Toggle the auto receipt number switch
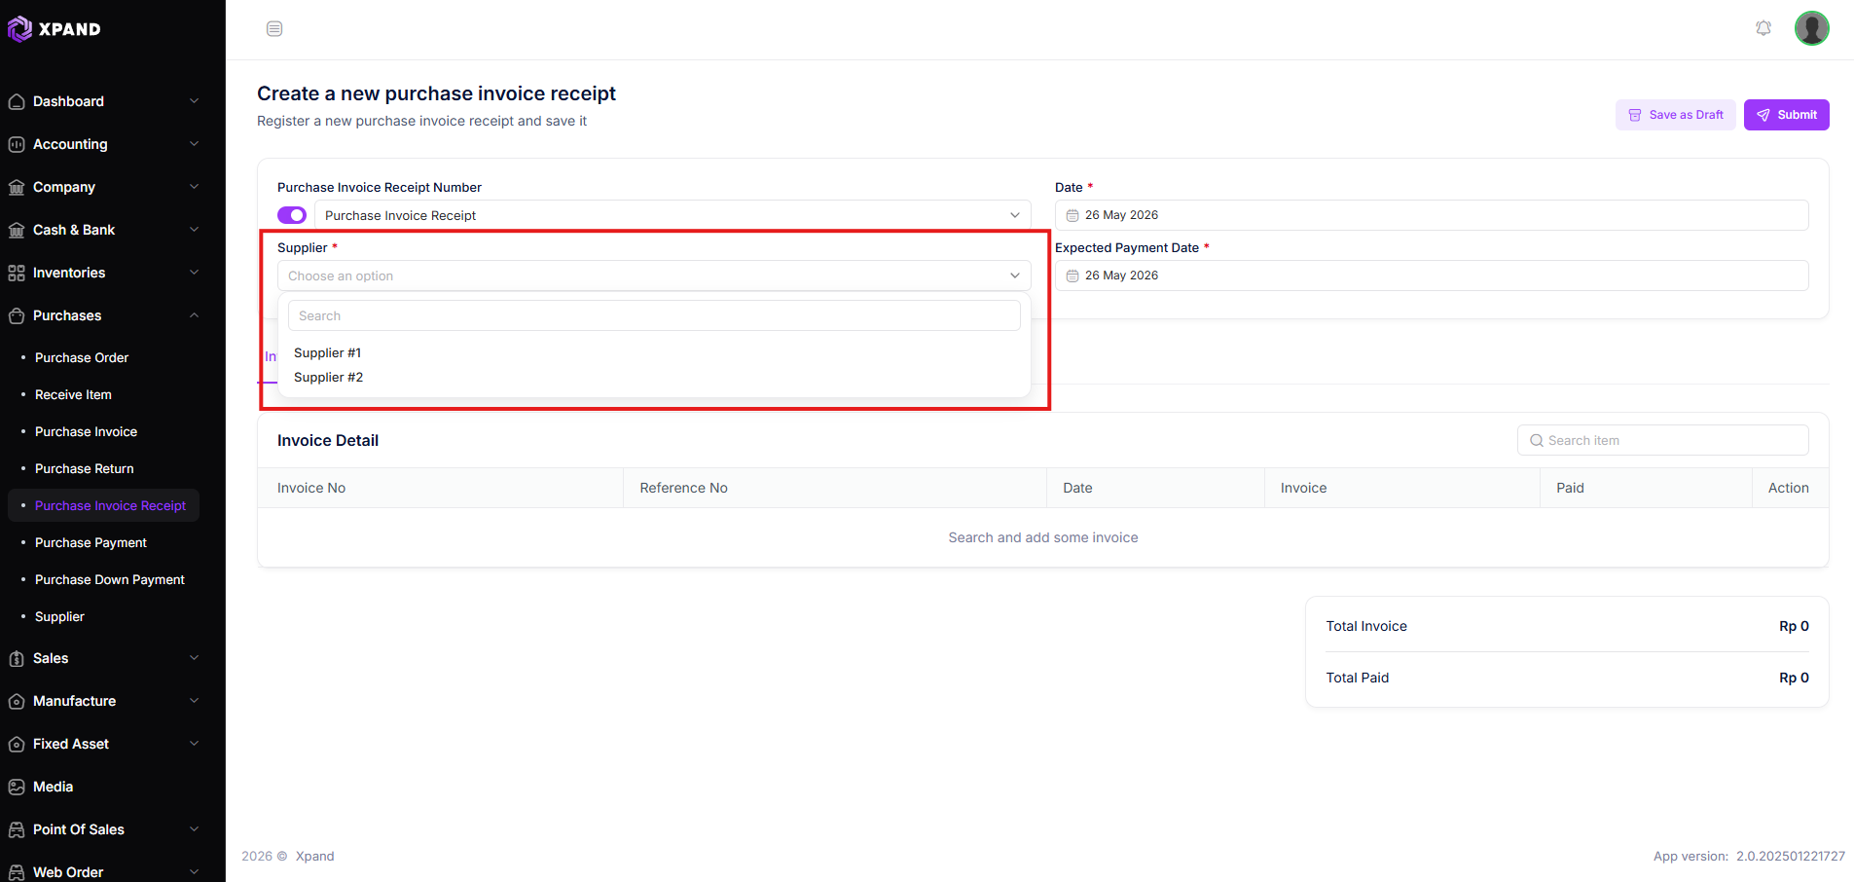The height and width of the screenshot is (882, 1854). [x=292, y=215]
